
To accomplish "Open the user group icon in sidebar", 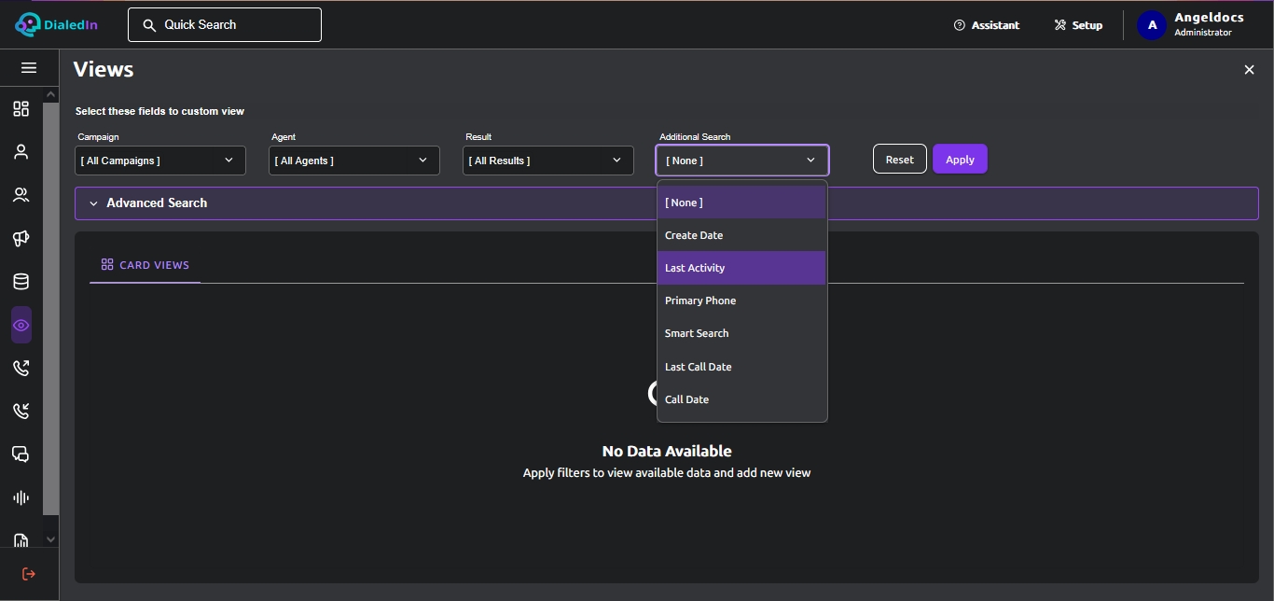I will coord(21,195).
